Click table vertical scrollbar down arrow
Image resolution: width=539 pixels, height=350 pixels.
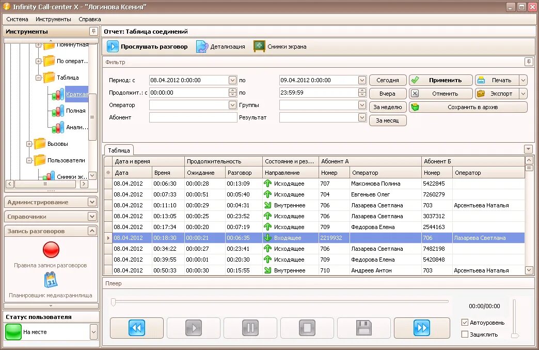point(529,270)
